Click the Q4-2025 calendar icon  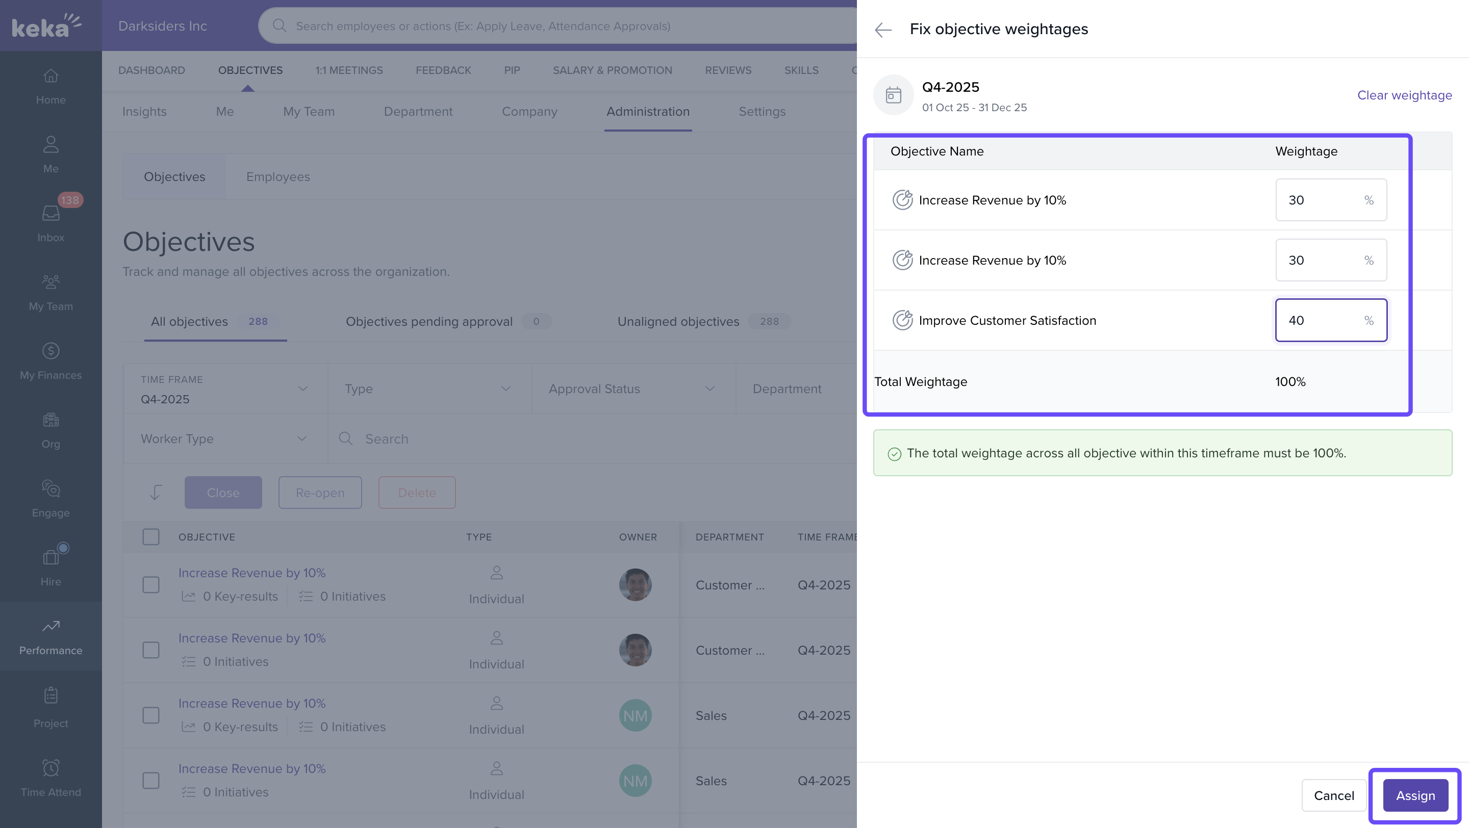893,95
